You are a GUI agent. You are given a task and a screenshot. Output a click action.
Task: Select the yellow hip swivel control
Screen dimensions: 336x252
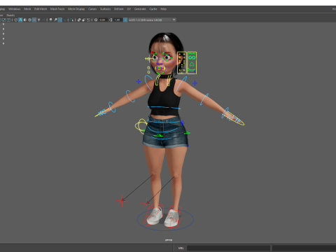coord(141,126)
